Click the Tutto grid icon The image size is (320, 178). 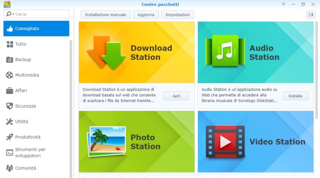point(9,44)
